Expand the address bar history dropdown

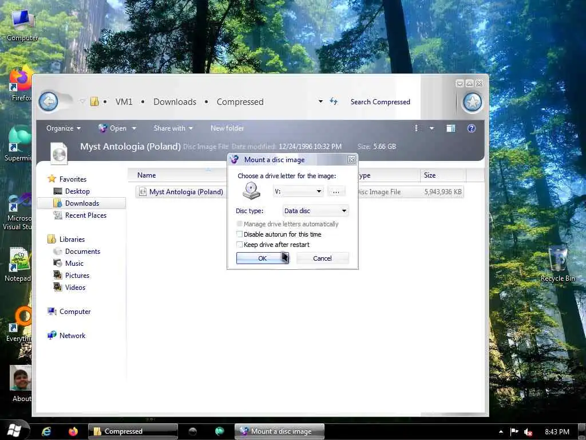pyautogui.click(x=320, y=101)
